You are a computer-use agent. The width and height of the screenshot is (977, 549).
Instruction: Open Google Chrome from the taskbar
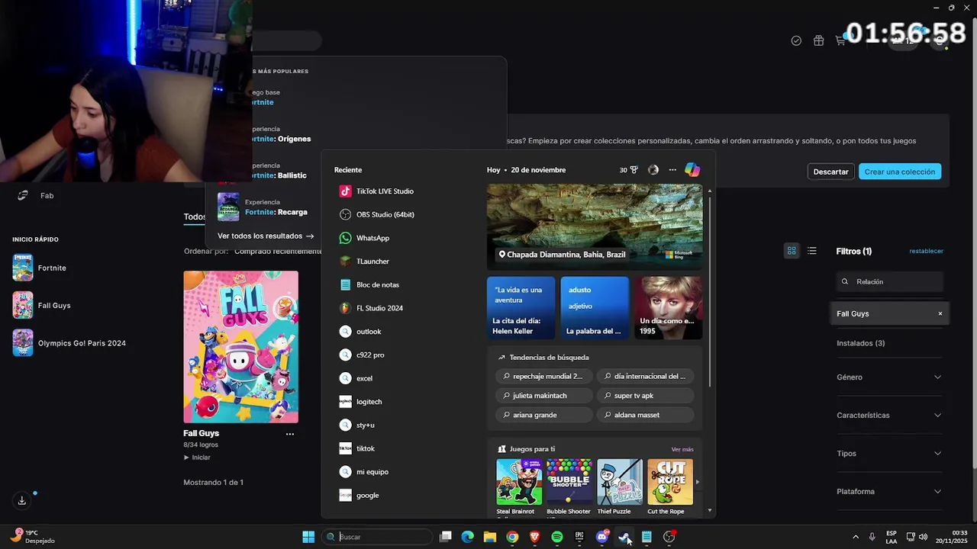512,537
